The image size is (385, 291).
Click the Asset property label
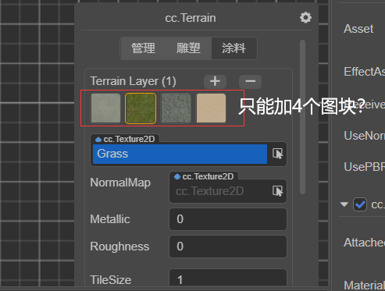(x=358, y=29)
